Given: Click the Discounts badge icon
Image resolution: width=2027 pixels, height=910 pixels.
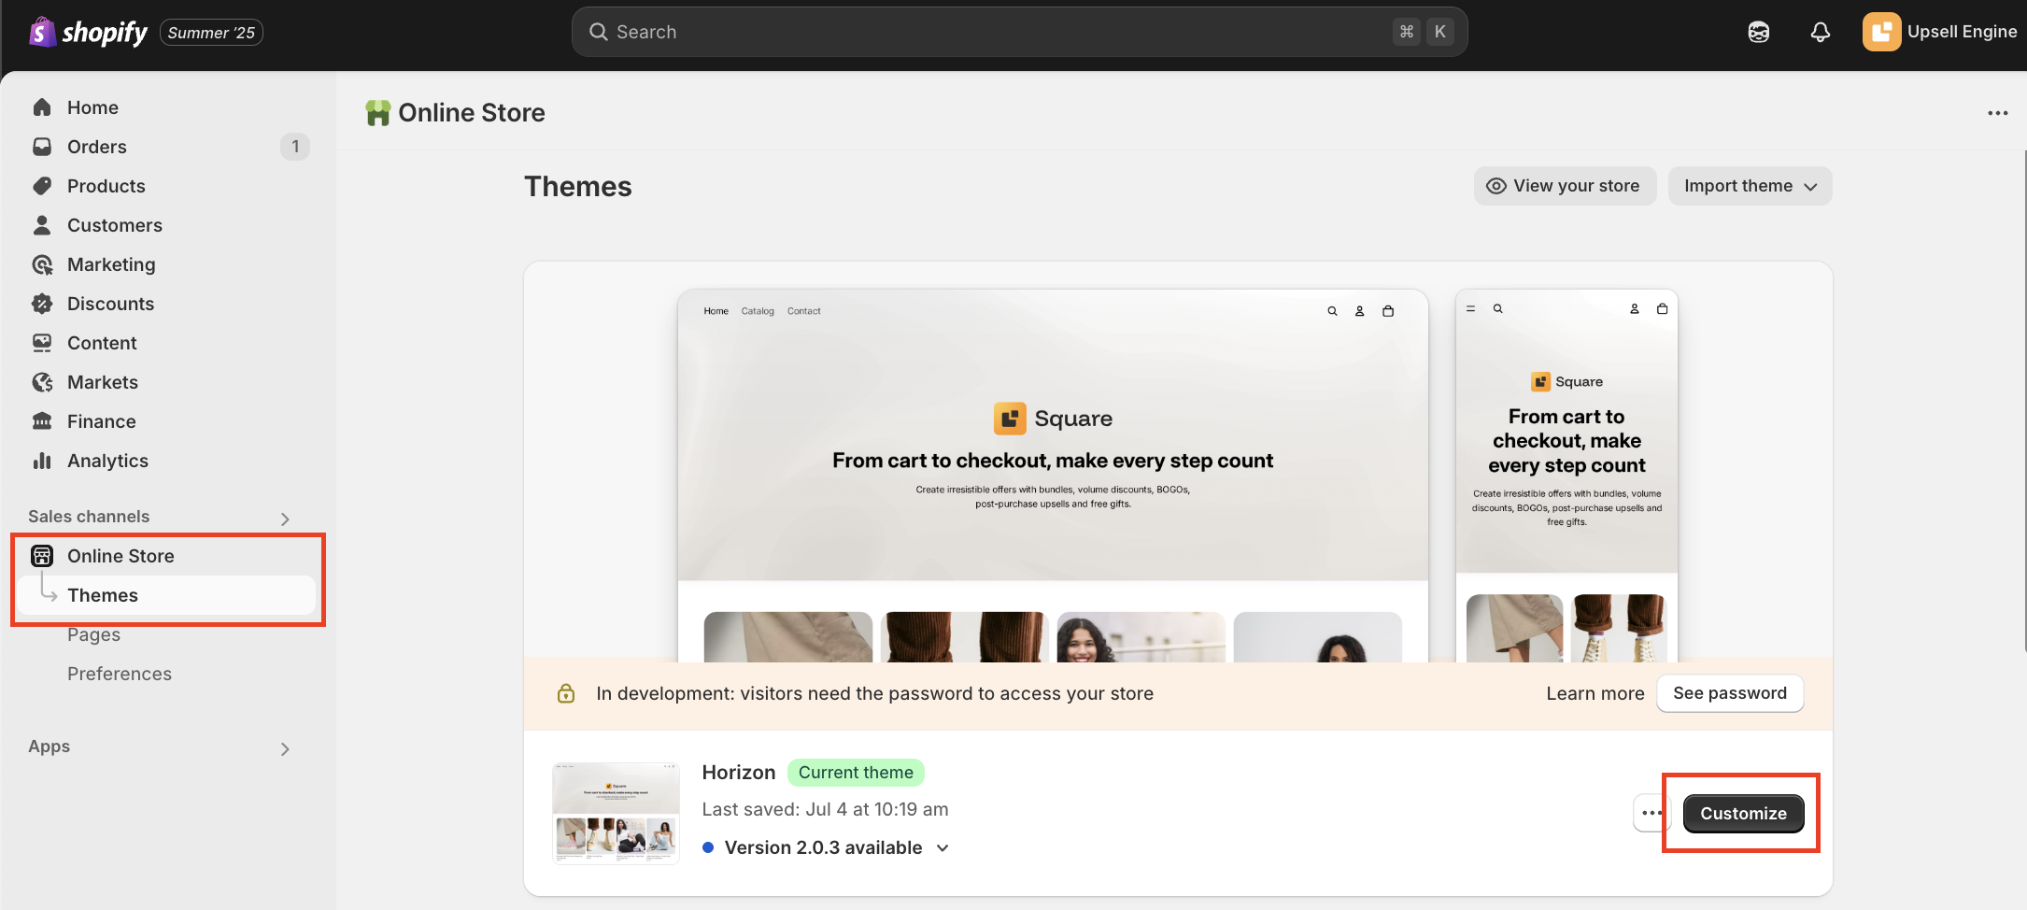Looking at the screenshot, I should pyautogui.click(x=42, y=304).
